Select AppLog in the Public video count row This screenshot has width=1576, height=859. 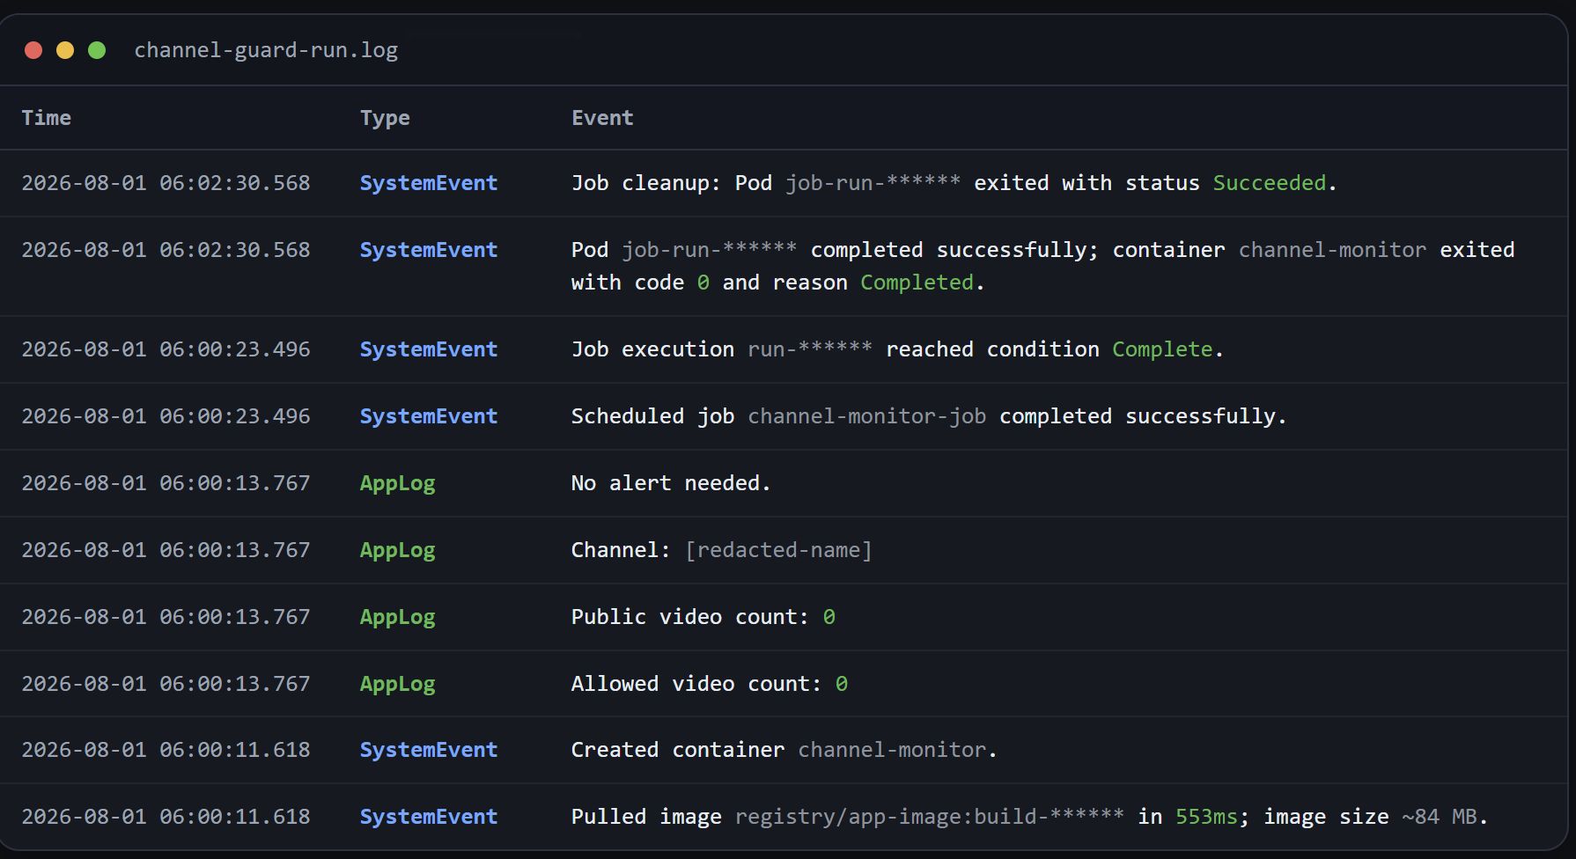click(x=397, y=617)
